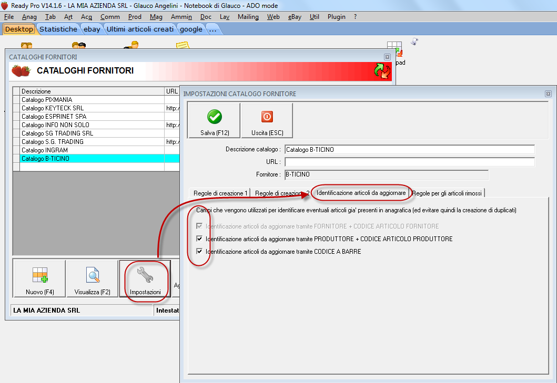The image size is (557, 383).
Task: Open Regole per gli articoli rimossi tab
Action: coord(447,193)
